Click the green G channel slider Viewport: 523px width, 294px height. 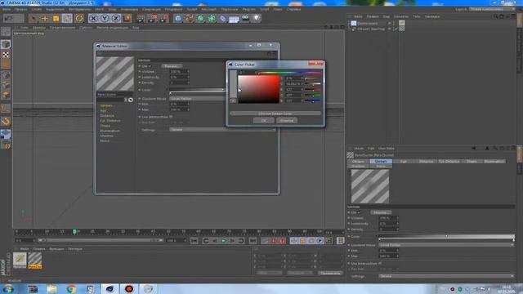(312, 95)
